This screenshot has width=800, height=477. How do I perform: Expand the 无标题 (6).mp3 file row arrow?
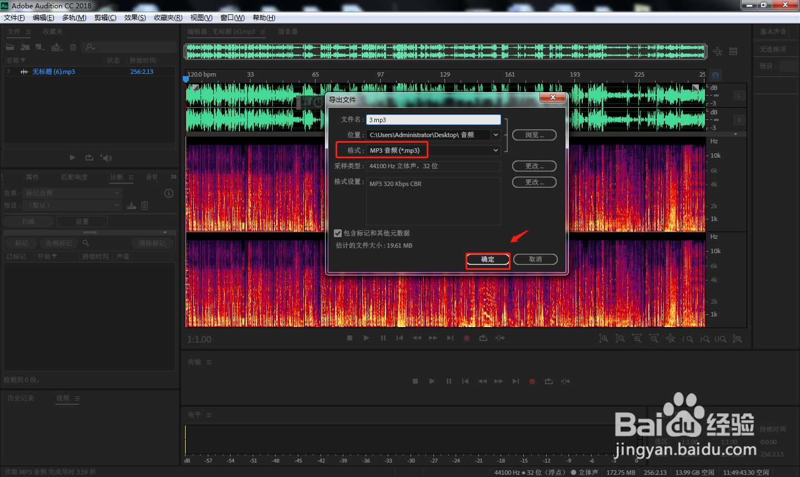pos(8,72)
